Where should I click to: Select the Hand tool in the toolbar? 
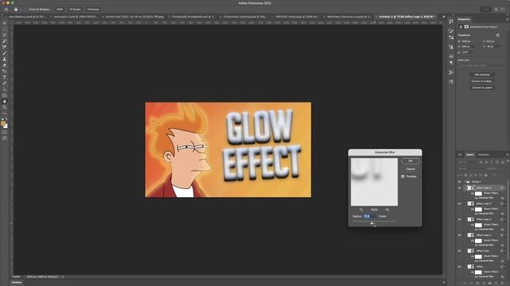(x=4, y=101)
